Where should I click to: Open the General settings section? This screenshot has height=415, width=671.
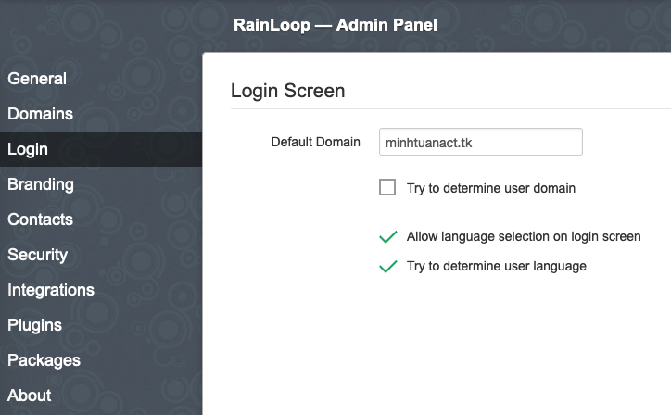click(x=37, y=79)
